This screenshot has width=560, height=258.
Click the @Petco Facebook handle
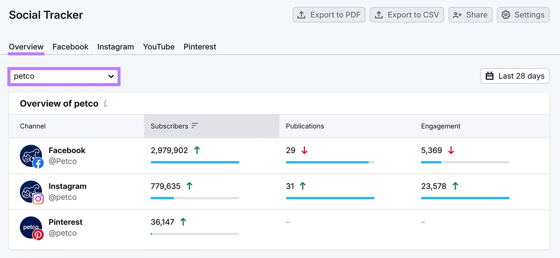pyautogui.click(x=63, y=161)
